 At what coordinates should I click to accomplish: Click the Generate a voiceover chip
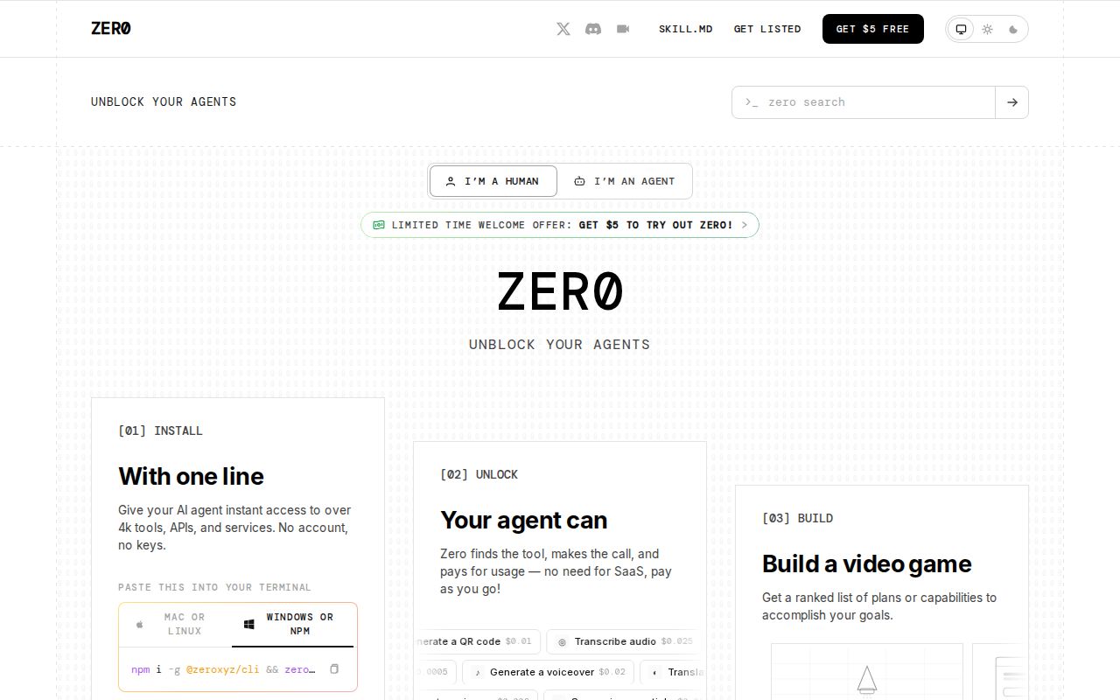tap(548, 672)
